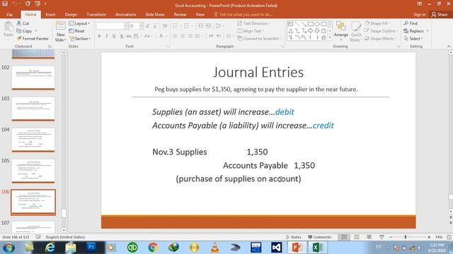Screen dimensions: 453x254
Task: Adjust the zoom slider handle
Action: tap(406, 237)
